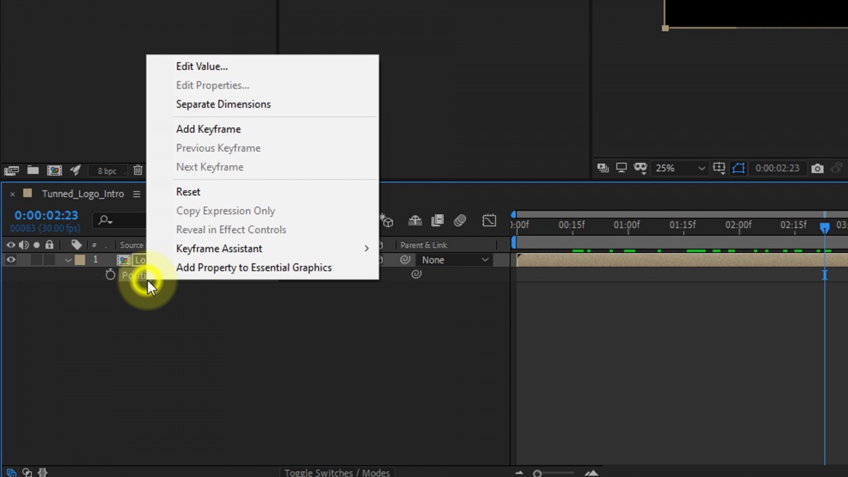Toggle the shy layers switch icon
The width and height of the screenshot is (848, 477).
pos(415,220)
